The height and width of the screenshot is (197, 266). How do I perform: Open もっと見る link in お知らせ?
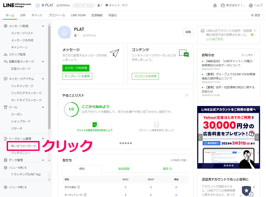248,55
